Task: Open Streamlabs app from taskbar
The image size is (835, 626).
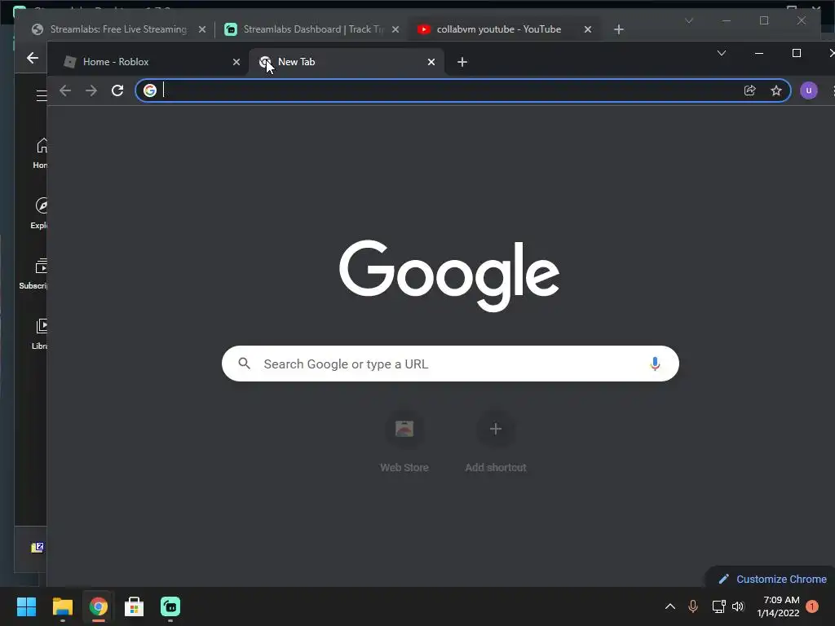Action: [170, 606]
